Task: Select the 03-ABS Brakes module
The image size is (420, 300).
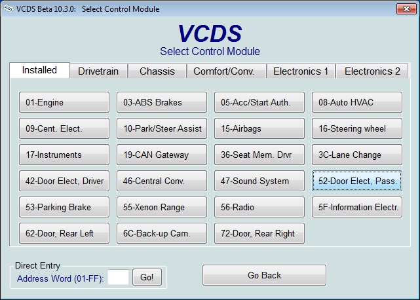Action: point(162,103)
